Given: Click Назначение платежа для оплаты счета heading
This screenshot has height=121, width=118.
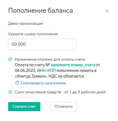Looking at the screenshot, I should [x=50, y=60].
